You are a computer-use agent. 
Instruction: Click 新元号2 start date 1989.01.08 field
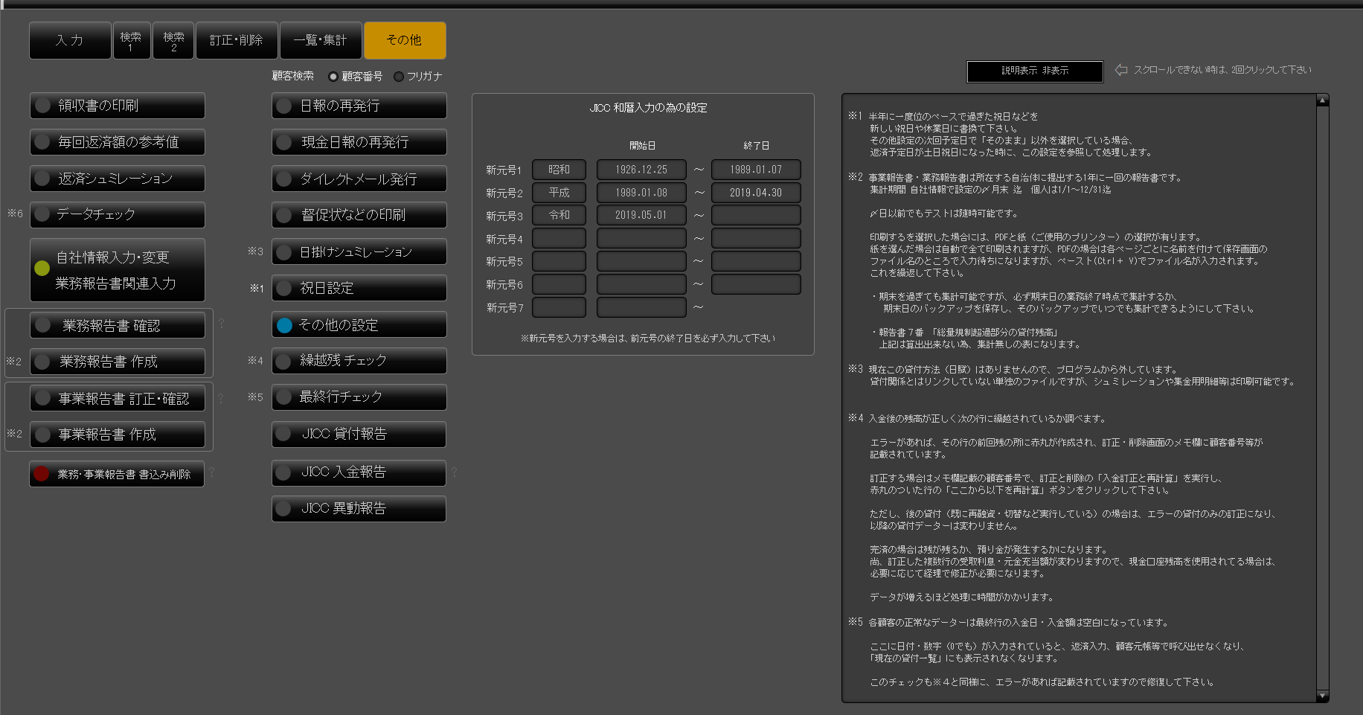[x=641, y=193]
